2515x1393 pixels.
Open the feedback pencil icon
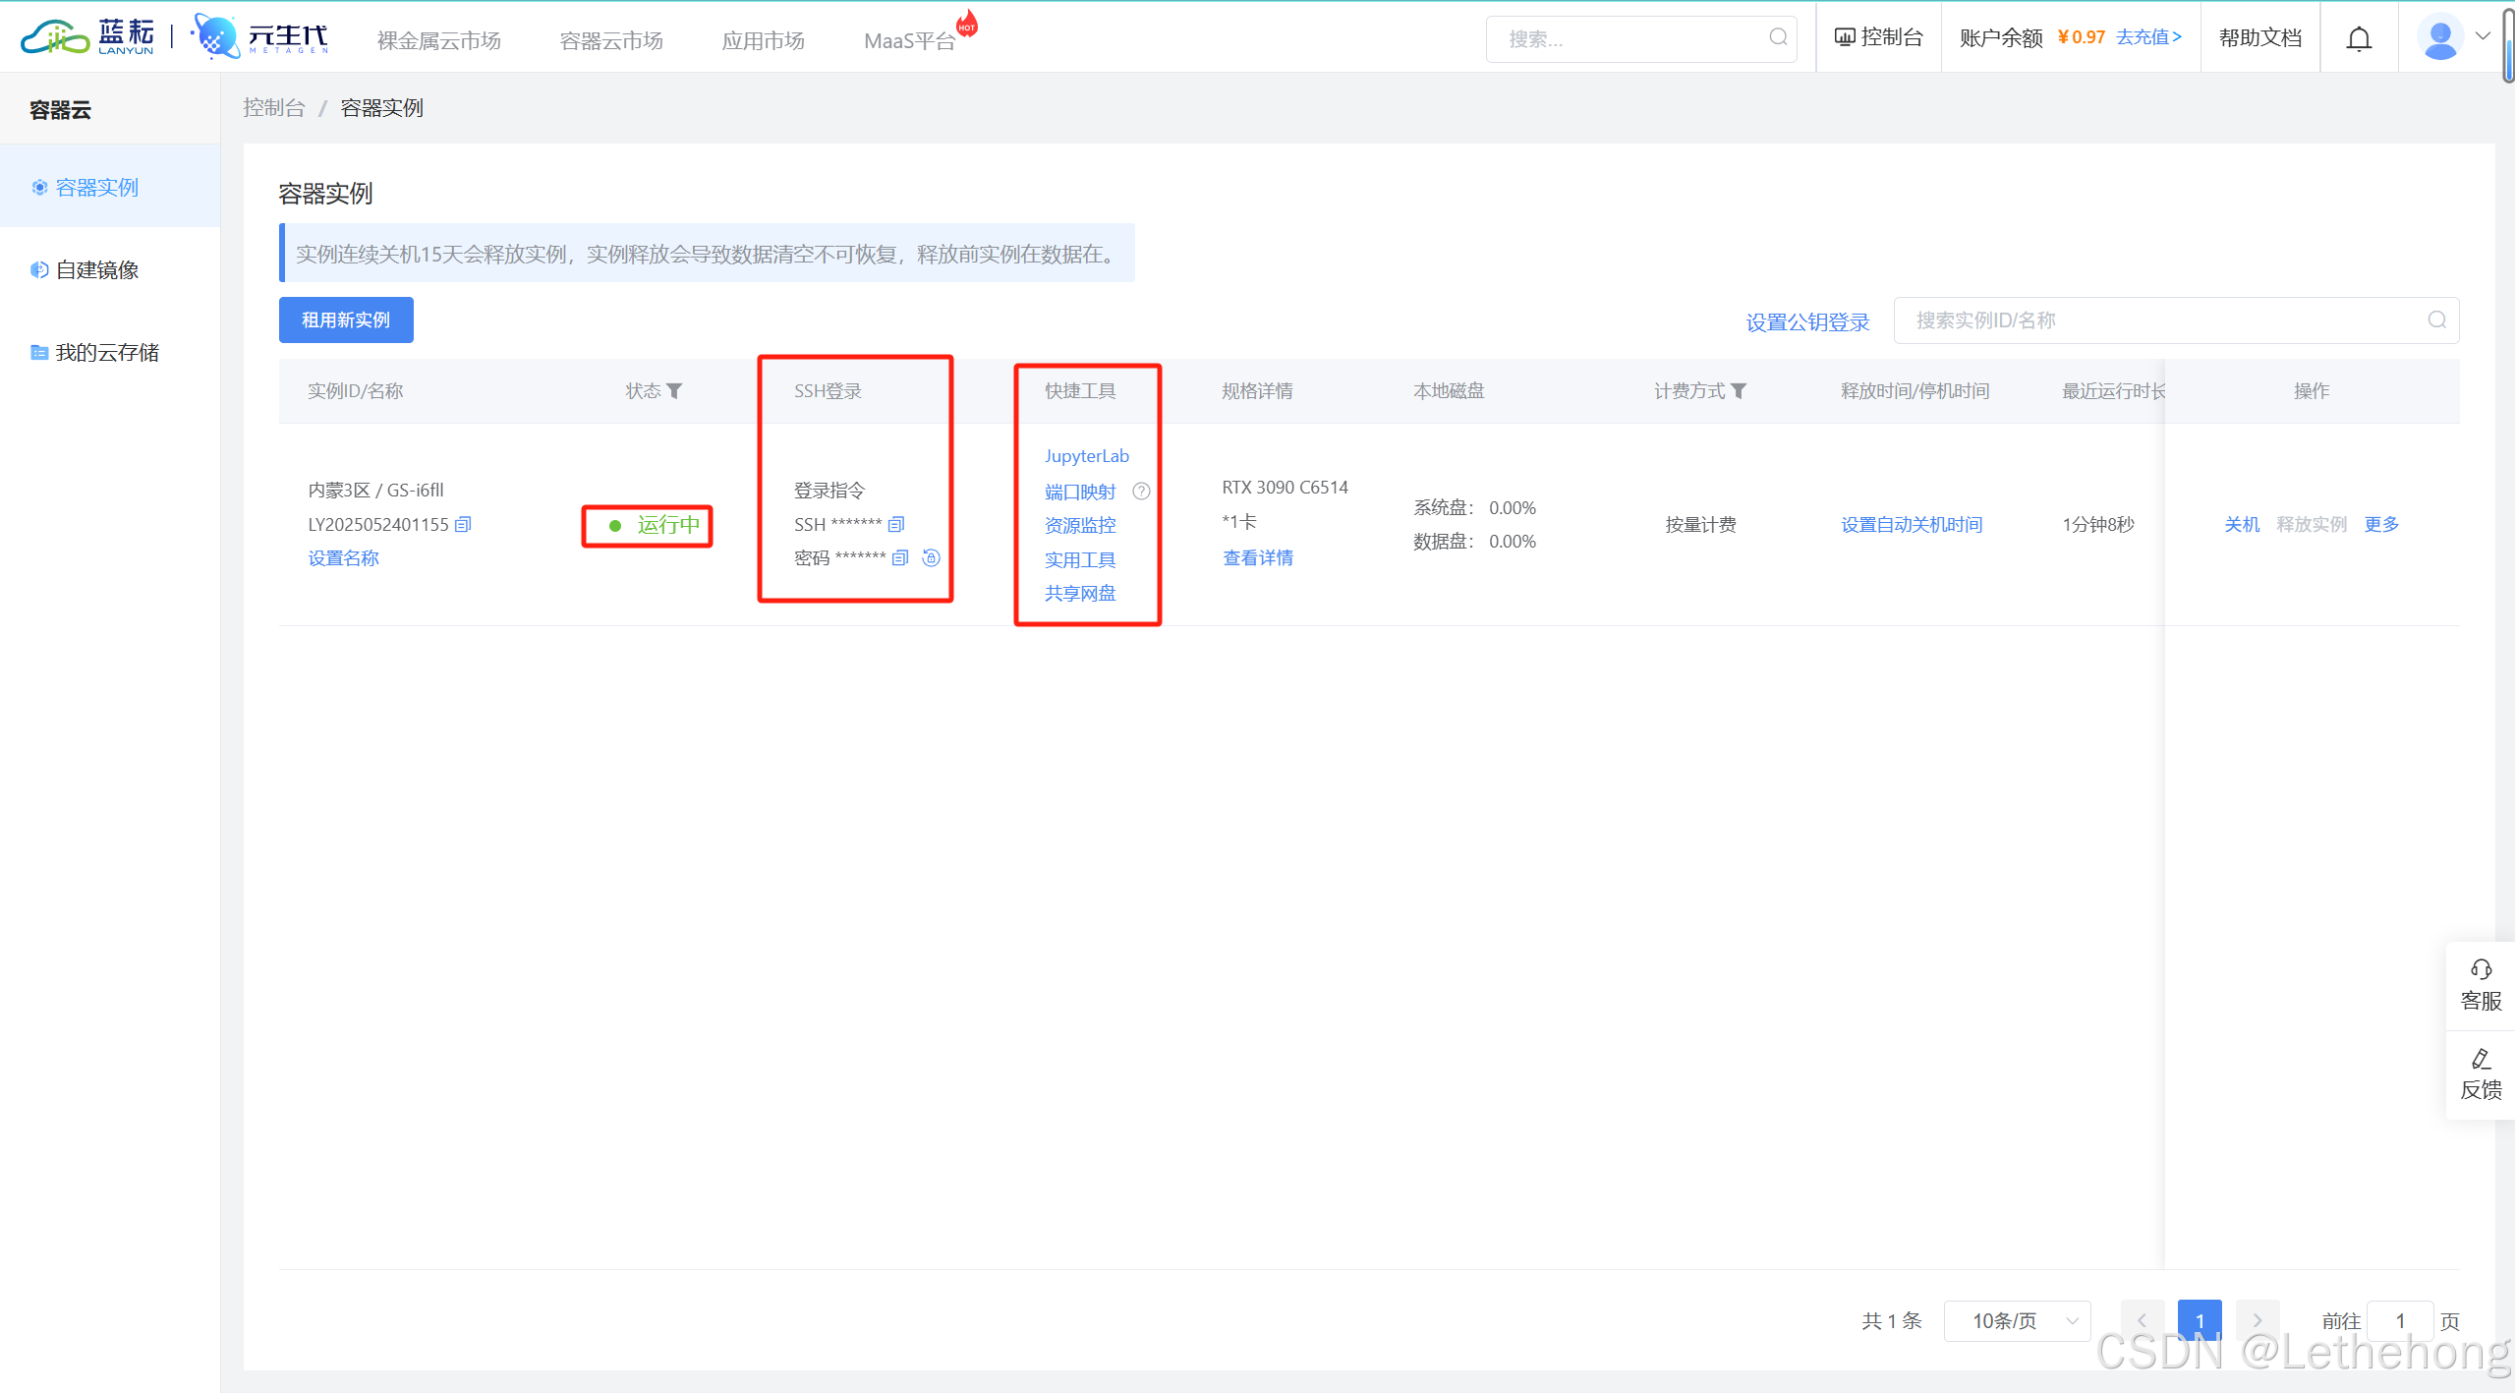click(x=2481, y=1059)
